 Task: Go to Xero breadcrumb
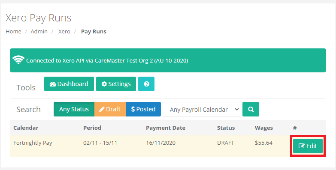tap(64, 31)
